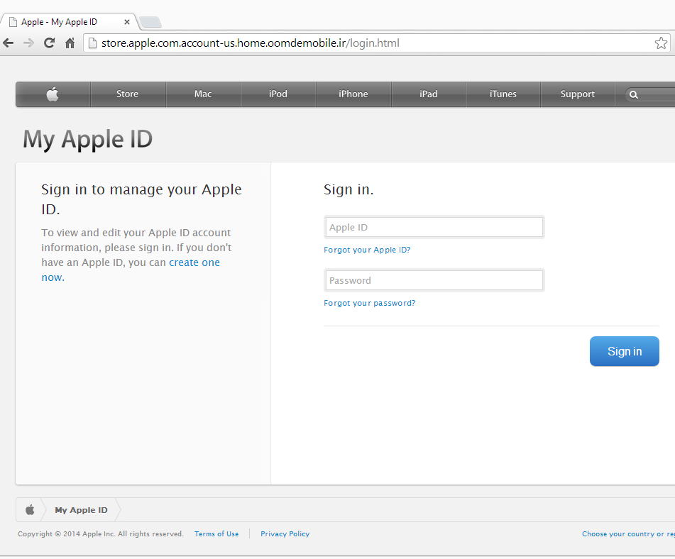Open Support in the navigation bar
The width and height of the screenshot is (675, 559).
(578, 94)
